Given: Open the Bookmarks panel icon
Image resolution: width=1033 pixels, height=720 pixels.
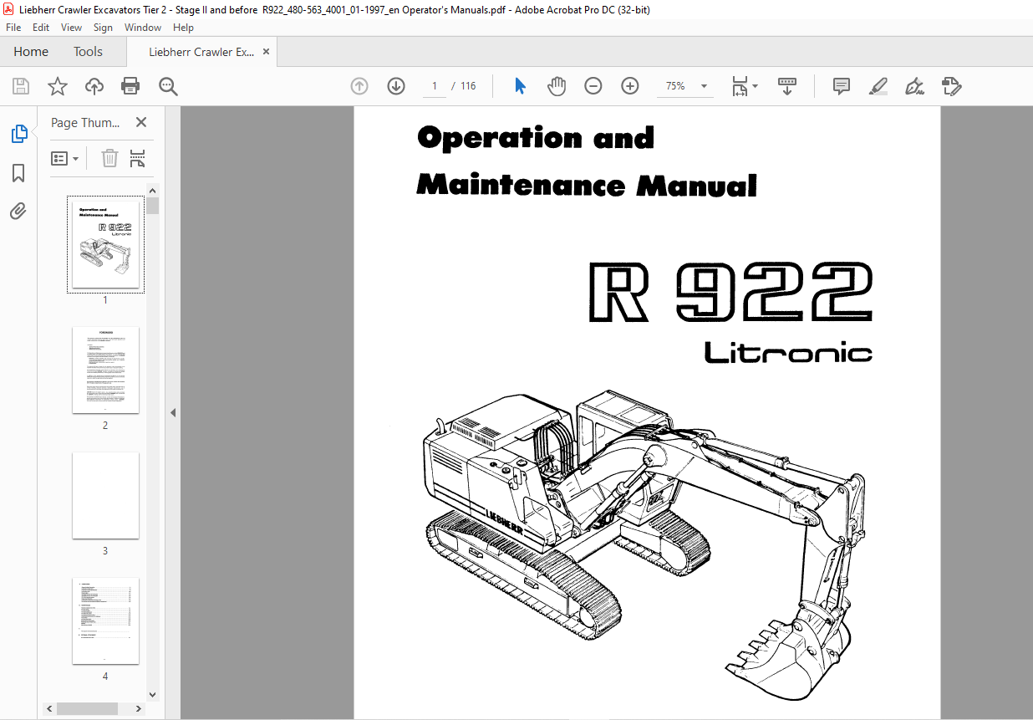Looking at the screenshot, I should point(18,173).
